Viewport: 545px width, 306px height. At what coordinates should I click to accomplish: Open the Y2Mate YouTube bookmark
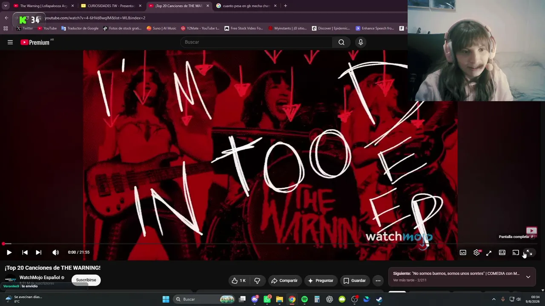click(200, 28)
